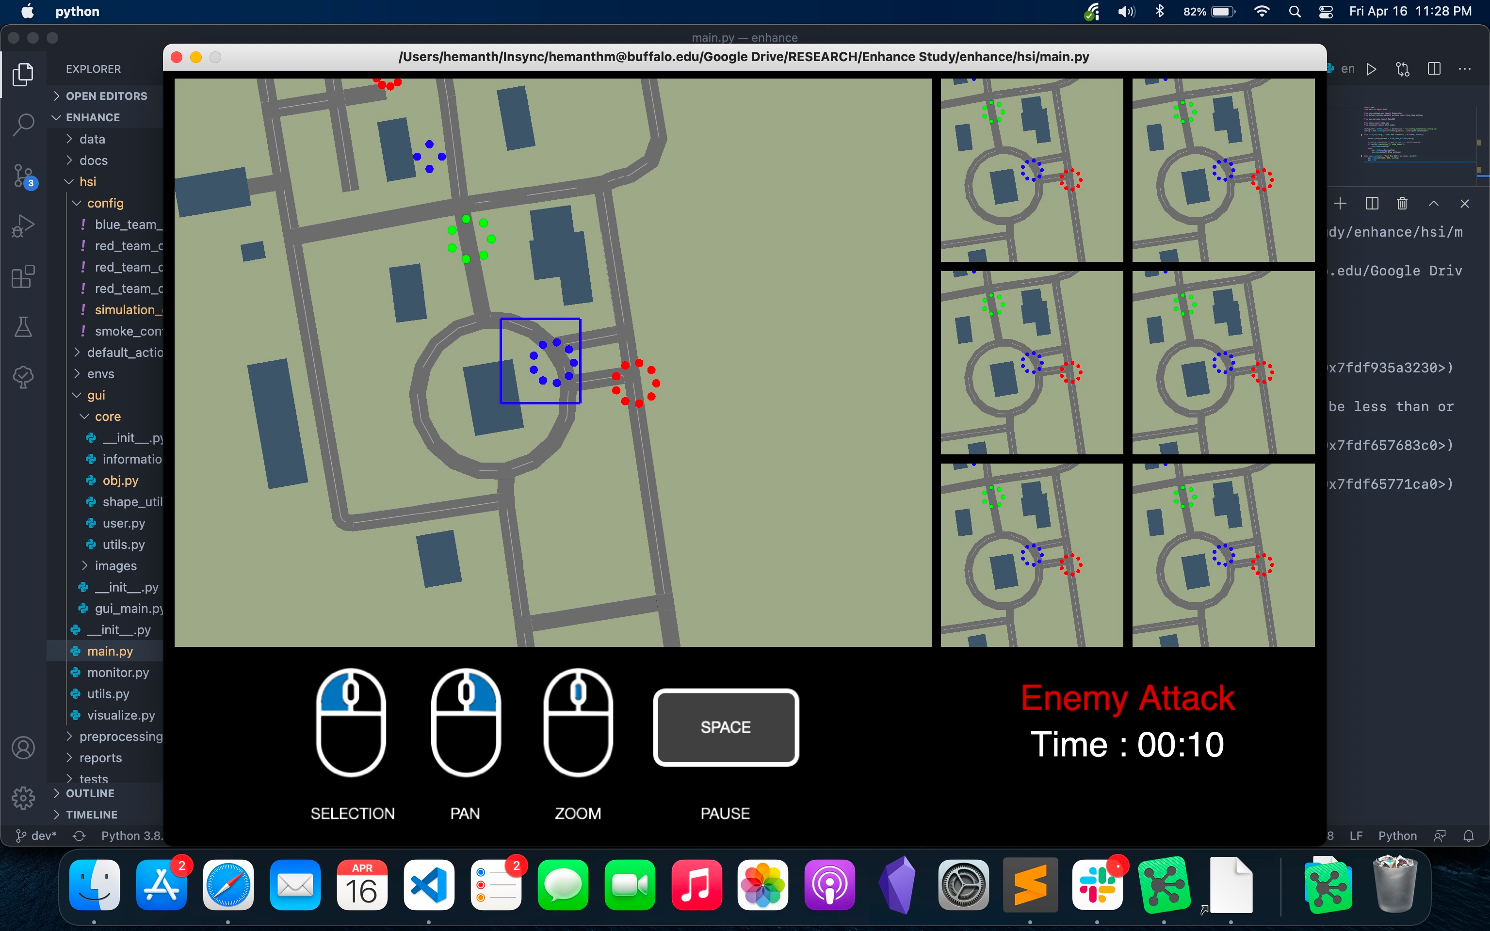Click the SPACE pause button
This screenshot has height=931, width=1490.
725,727
